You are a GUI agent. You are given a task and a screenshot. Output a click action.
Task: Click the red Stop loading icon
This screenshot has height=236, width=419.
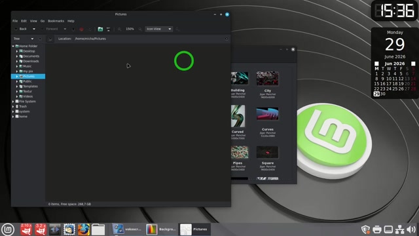pos(81,29)
